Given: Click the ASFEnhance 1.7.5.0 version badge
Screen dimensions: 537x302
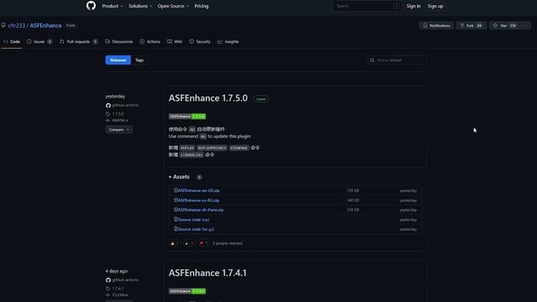Looking at the screenshot, I should [187, 117].
